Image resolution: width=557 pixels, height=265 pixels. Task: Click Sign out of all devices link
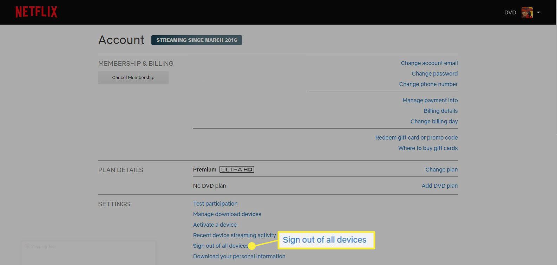pos(221,246)
